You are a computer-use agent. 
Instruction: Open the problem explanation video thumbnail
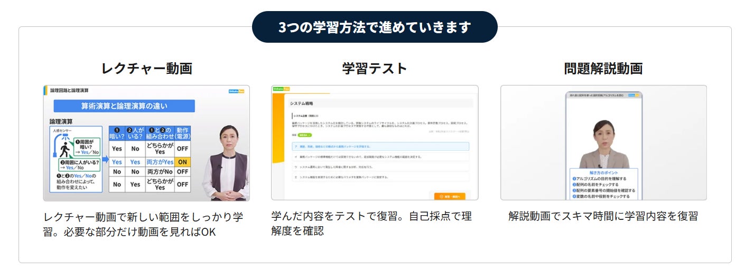[x=603, y=143]
